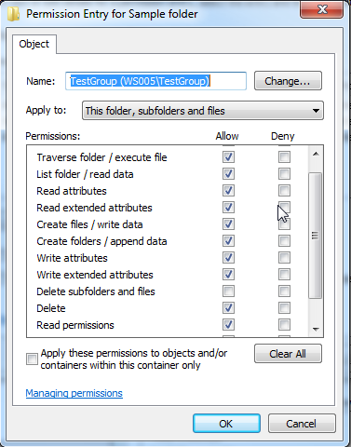Click the Write extended attributes label

pos(95,275)
